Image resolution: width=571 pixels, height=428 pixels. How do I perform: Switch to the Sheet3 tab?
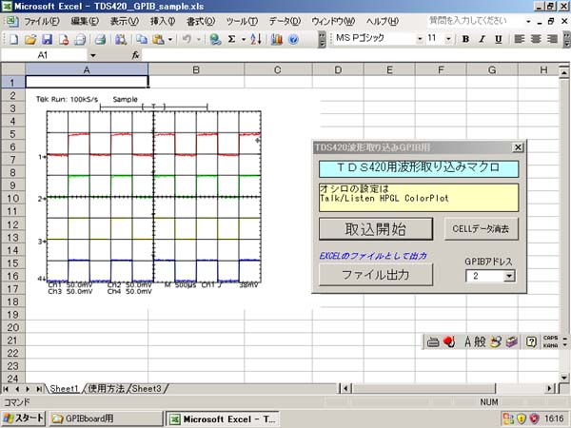(x=147, y=388)
